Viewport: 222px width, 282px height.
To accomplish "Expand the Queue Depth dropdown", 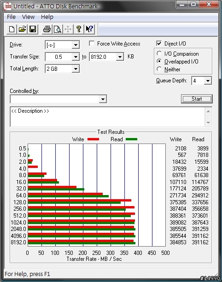I will point(208,81).
